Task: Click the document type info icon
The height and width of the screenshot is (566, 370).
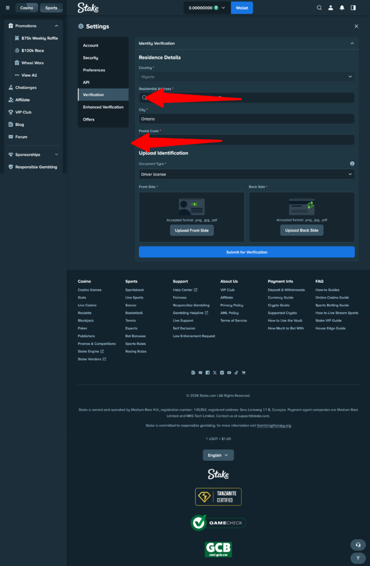Action: pyautogui.click(x=352, y=164)
